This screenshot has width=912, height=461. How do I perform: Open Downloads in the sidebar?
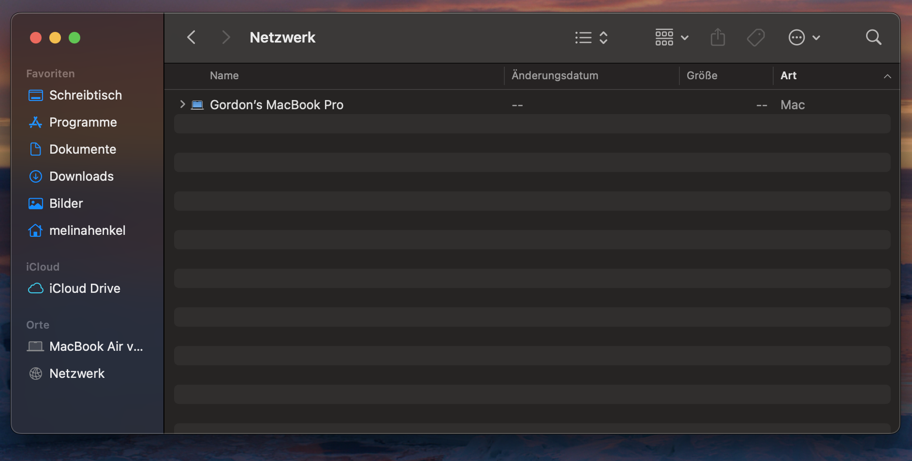(x=82, y=176)
